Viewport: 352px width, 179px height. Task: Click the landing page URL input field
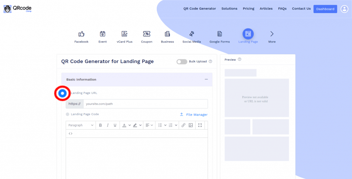145,104
